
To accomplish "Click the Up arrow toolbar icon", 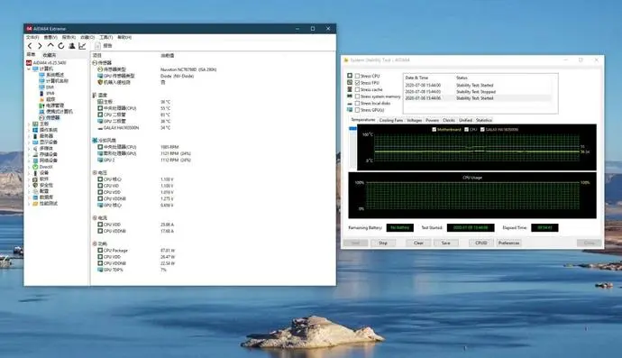I will click(x=50, y=46).
